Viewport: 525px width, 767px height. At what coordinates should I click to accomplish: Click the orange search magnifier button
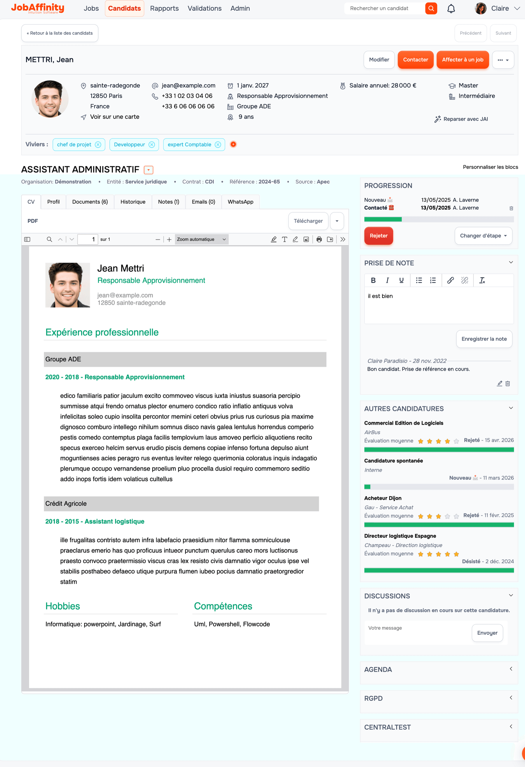(431, 8)
